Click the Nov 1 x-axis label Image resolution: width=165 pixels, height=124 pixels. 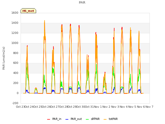click(98, 107)
